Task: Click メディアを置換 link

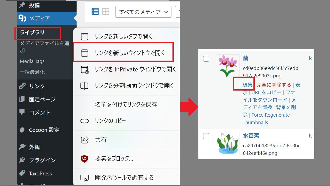Action: click(x=269, y=103)
